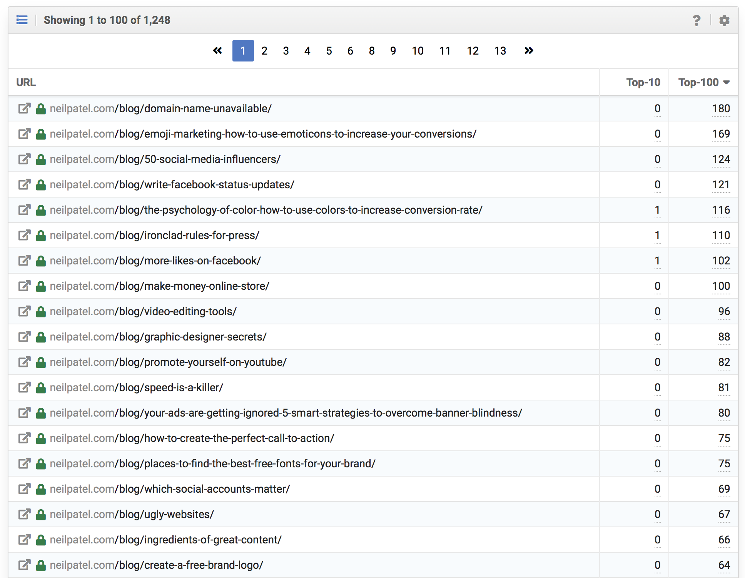The width and height of the screenshot is (745, 578).
Task: Click the green lock icon for domain-name-unavailable
Action: (x=41, y=109)
